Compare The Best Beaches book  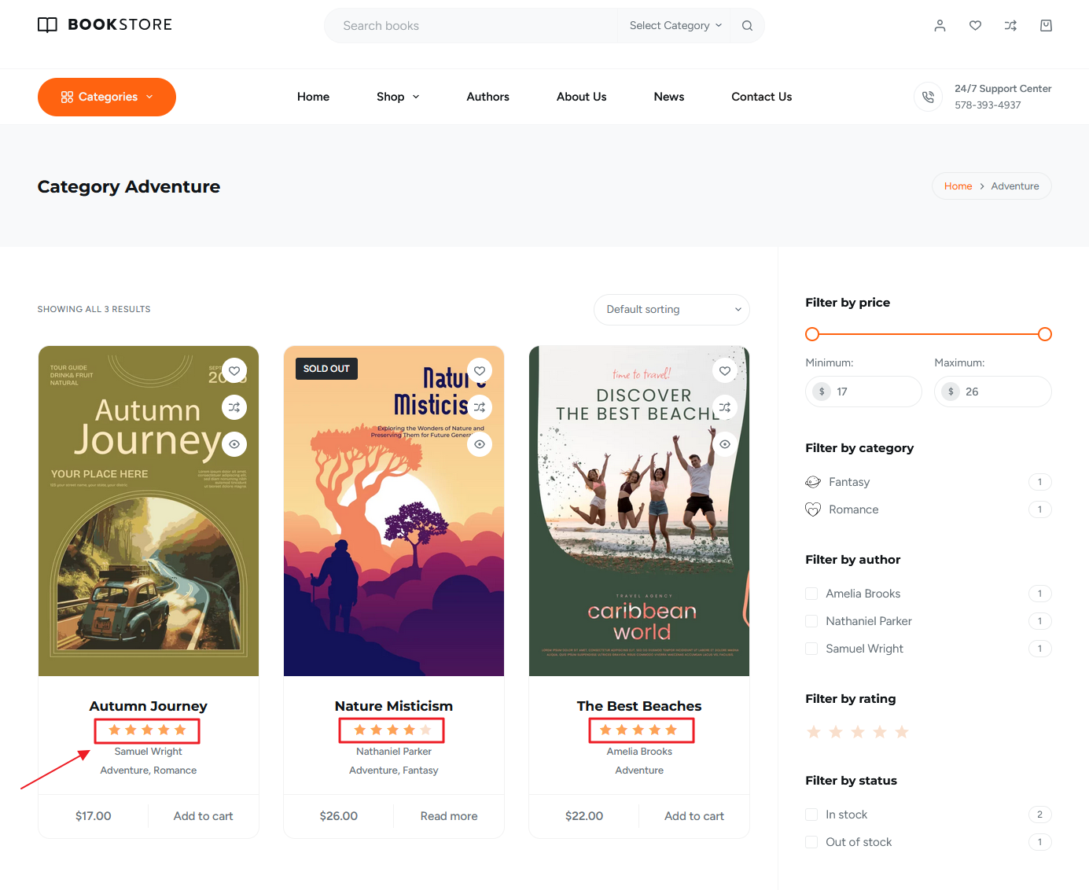[725, 407]
